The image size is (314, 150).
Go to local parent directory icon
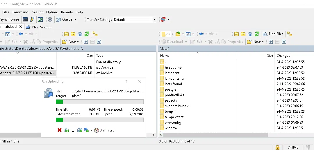[x=66, y=34]
